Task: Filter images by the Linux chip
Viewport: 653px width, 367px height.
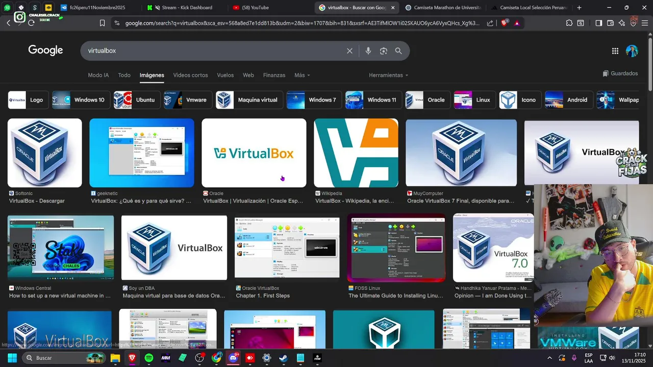Action: [x=474, y=100]
